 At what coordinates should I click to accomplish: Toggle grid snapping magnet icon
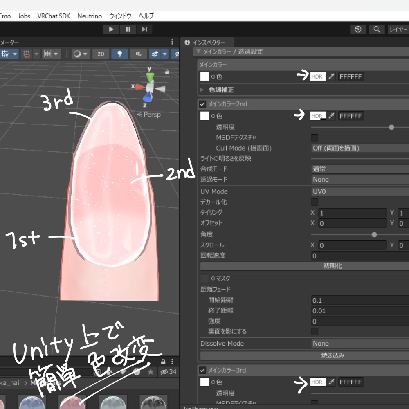pos(27,54)
